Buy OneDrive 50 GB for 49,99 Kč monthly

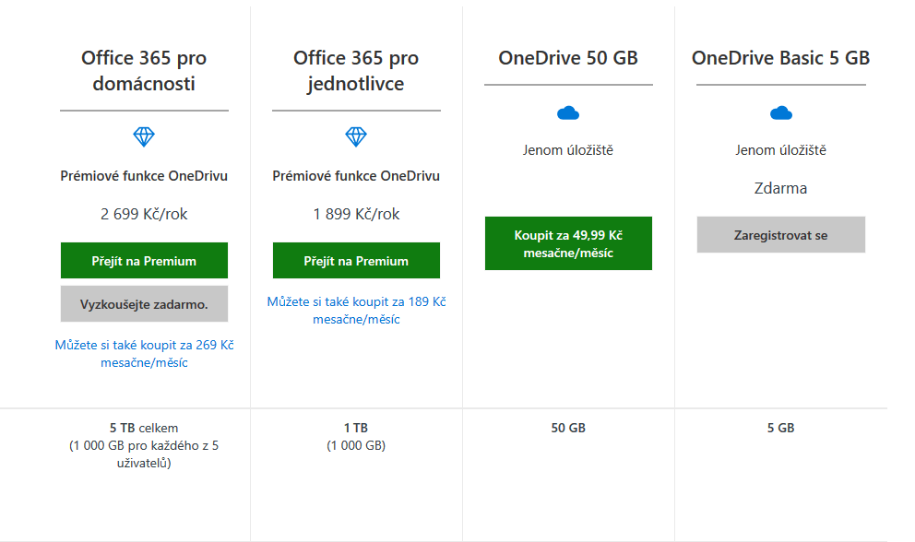(x=568, y=243)
